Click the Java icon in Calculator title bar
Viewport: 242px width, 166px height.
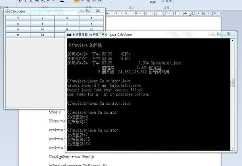coord(7,11)
